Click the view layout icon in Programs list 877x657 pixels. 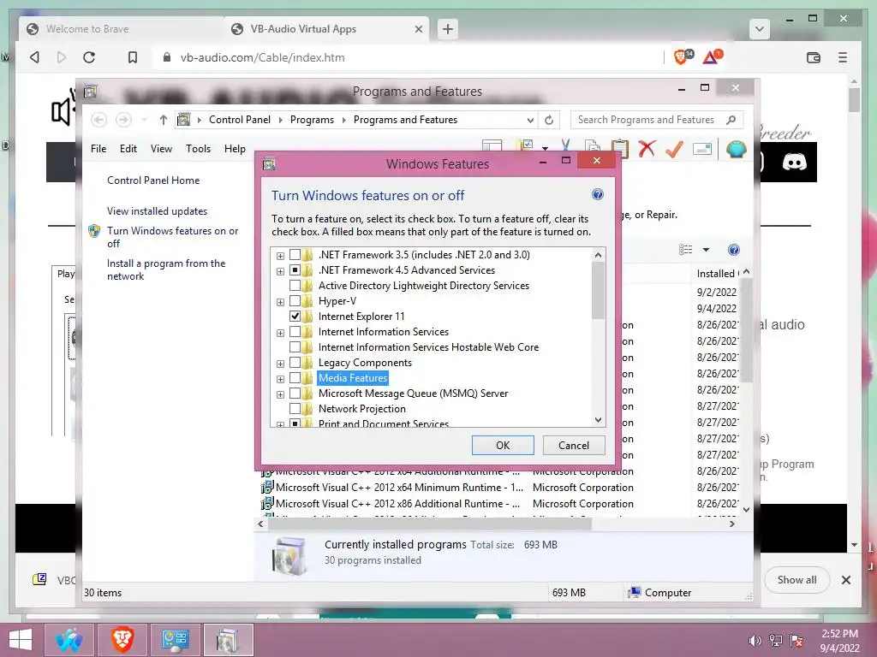click(x=686, y=250)
